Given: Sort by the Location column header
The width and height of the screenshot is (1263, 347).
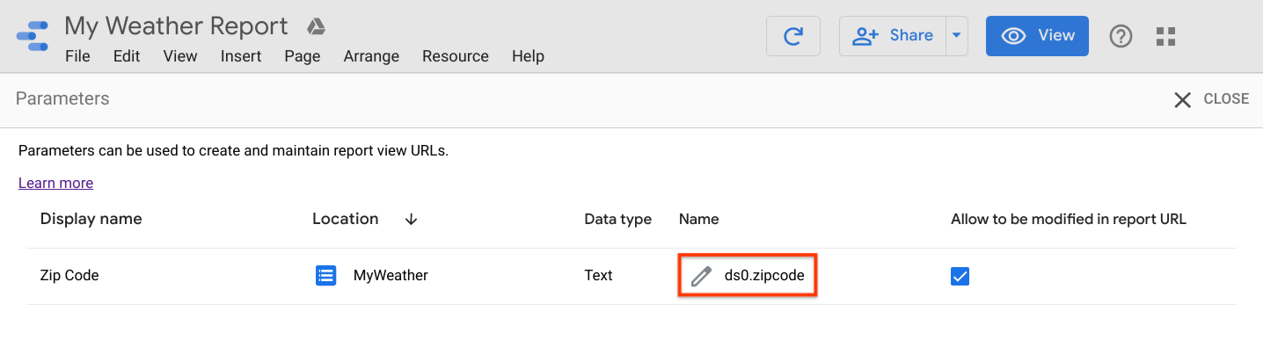Looking at the screenshot, I should pos(346,219).
